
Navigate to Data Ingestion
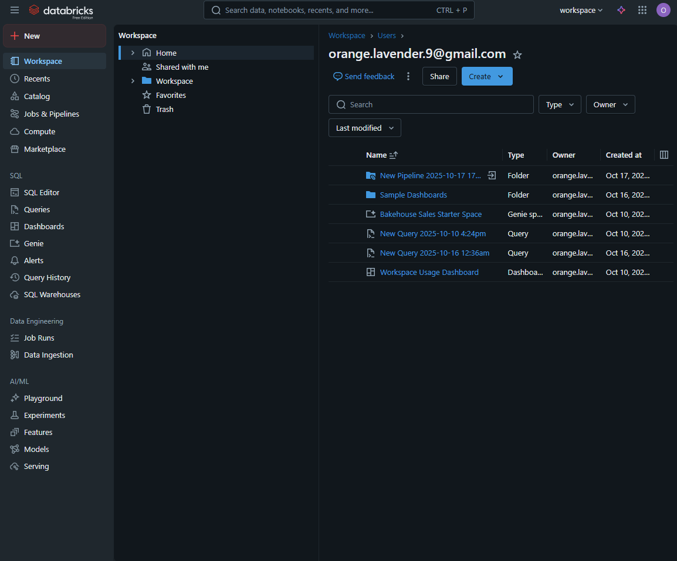tap(48, 355)
